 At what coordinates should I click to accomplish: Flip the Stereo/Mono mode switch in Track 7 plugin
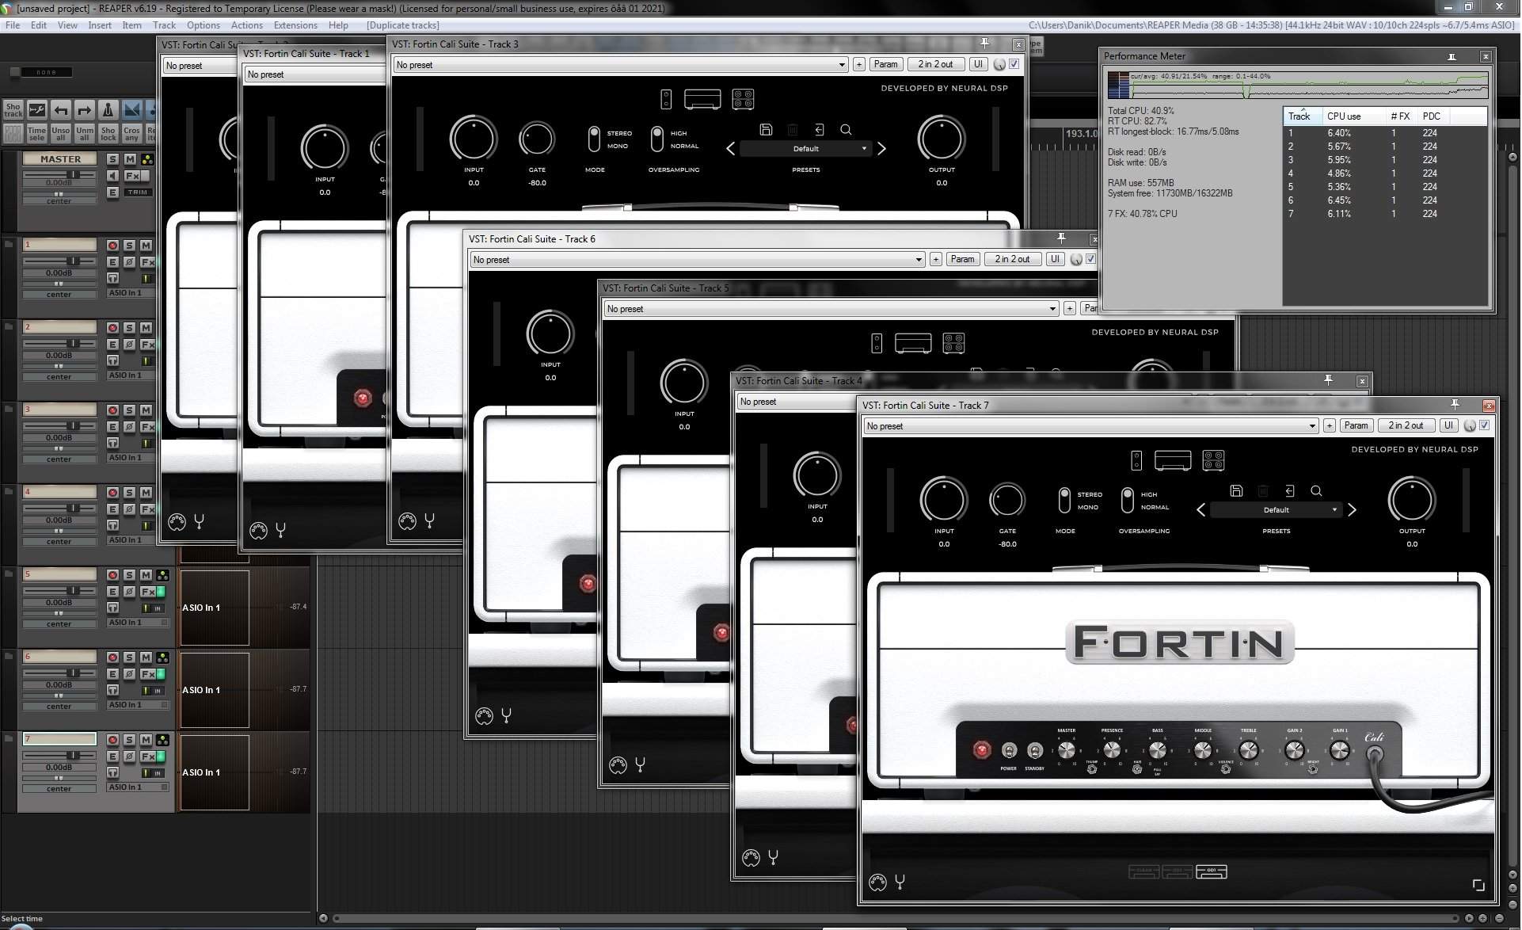coord(1064,500)
